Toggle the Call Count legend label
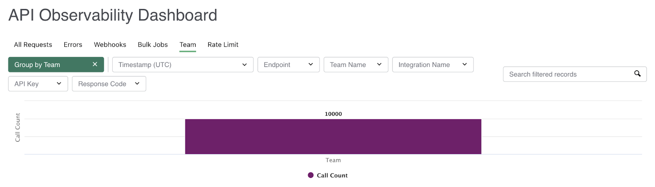The width and height of the screenshot is (655, 187). tap(332, 175)
